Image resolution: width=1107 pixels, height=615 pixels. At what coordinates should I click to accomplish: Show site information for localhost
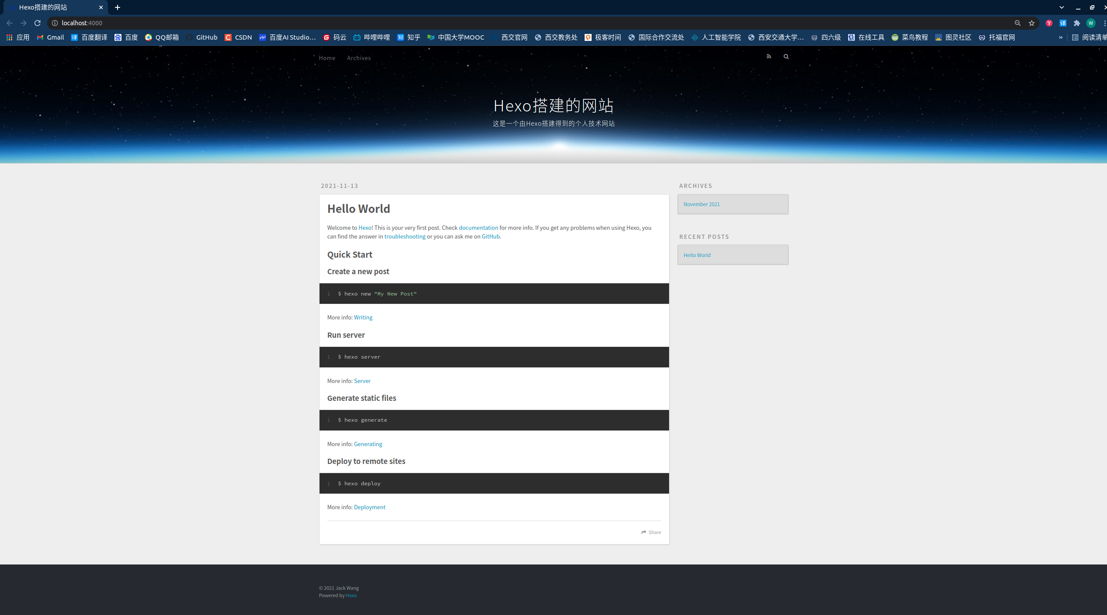click(x=55, y=23)
